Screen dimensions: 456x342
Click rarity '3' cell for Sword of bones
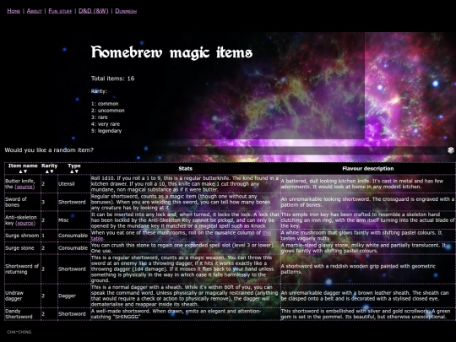[x=50, y=202]
